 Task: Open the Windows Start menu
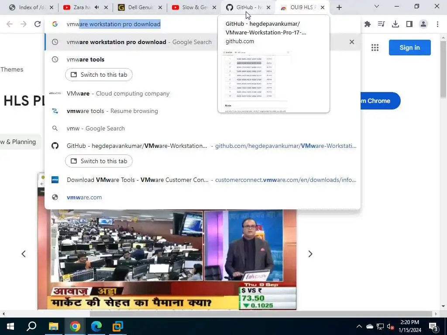(10, 326)
